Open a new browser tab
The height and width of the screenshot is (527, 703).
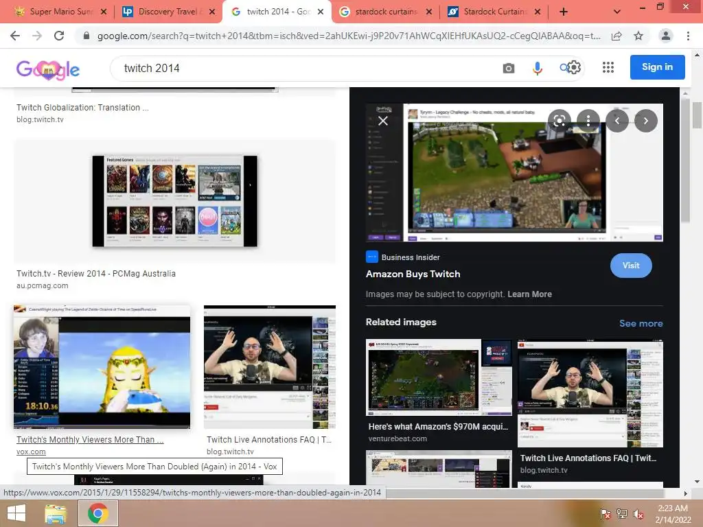pos(564,12)
